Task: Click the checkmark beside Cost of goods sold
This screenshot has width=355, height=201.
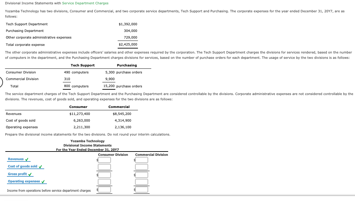Action: click(40, 166)
